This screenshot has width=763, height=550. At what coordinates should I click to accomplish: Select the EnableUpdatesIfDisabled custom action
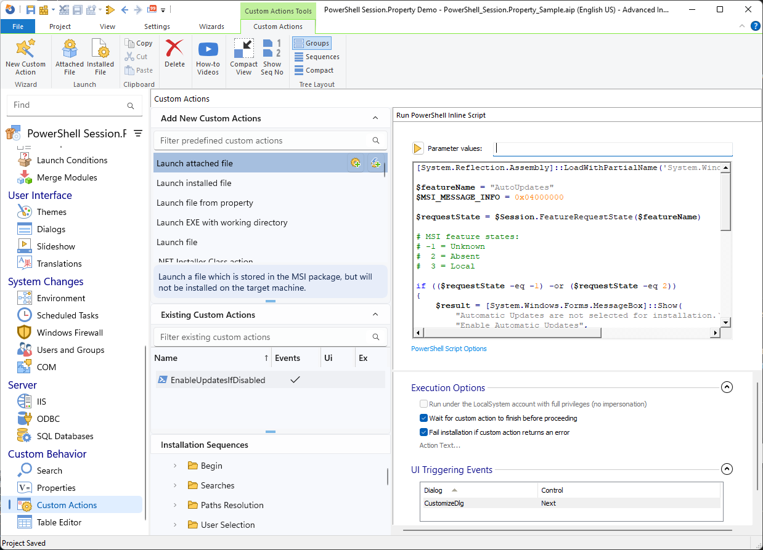pyautogui.click(x=269, y=380)
